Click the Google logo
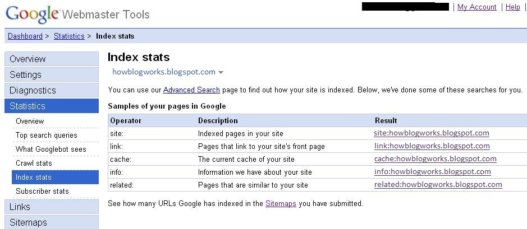527x229 pixels. tap(32, 15)
